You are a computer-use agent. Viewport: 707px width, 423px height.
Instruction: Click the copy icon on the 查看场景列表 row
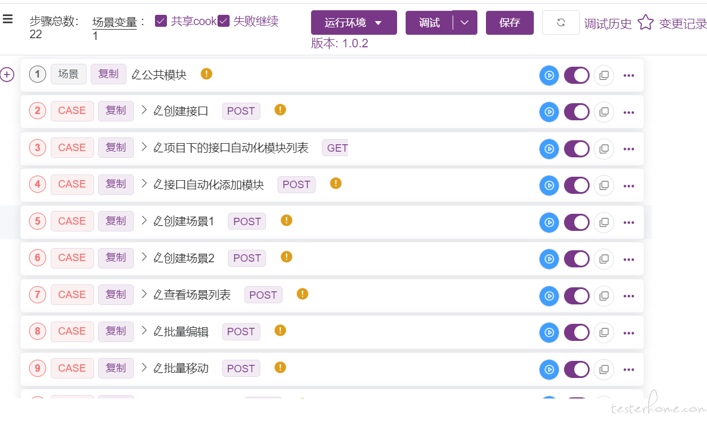(604, 296)
